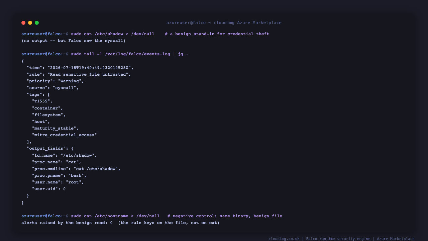Click the negative control comment
Viewport: 428px width, 241px height.
point(225,216)
